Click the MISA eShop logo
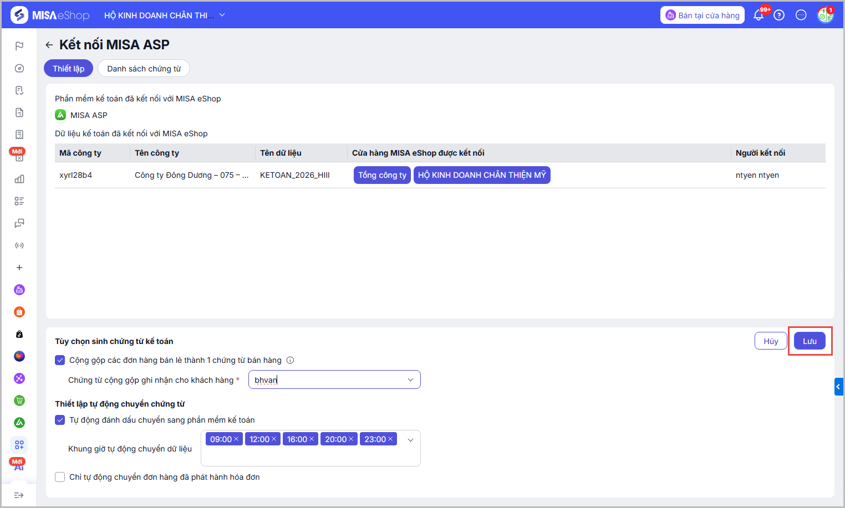 [50, 15]
